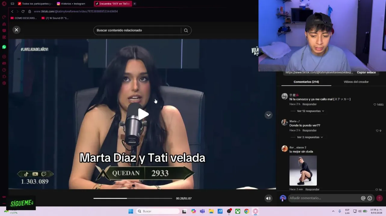Play the paused TikTok video

coord(143,114)
